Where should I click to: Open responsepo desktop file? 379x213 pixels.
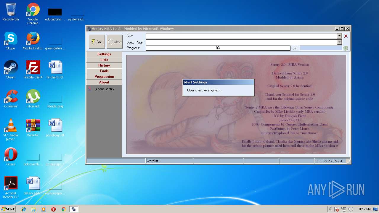pos(55,188)
